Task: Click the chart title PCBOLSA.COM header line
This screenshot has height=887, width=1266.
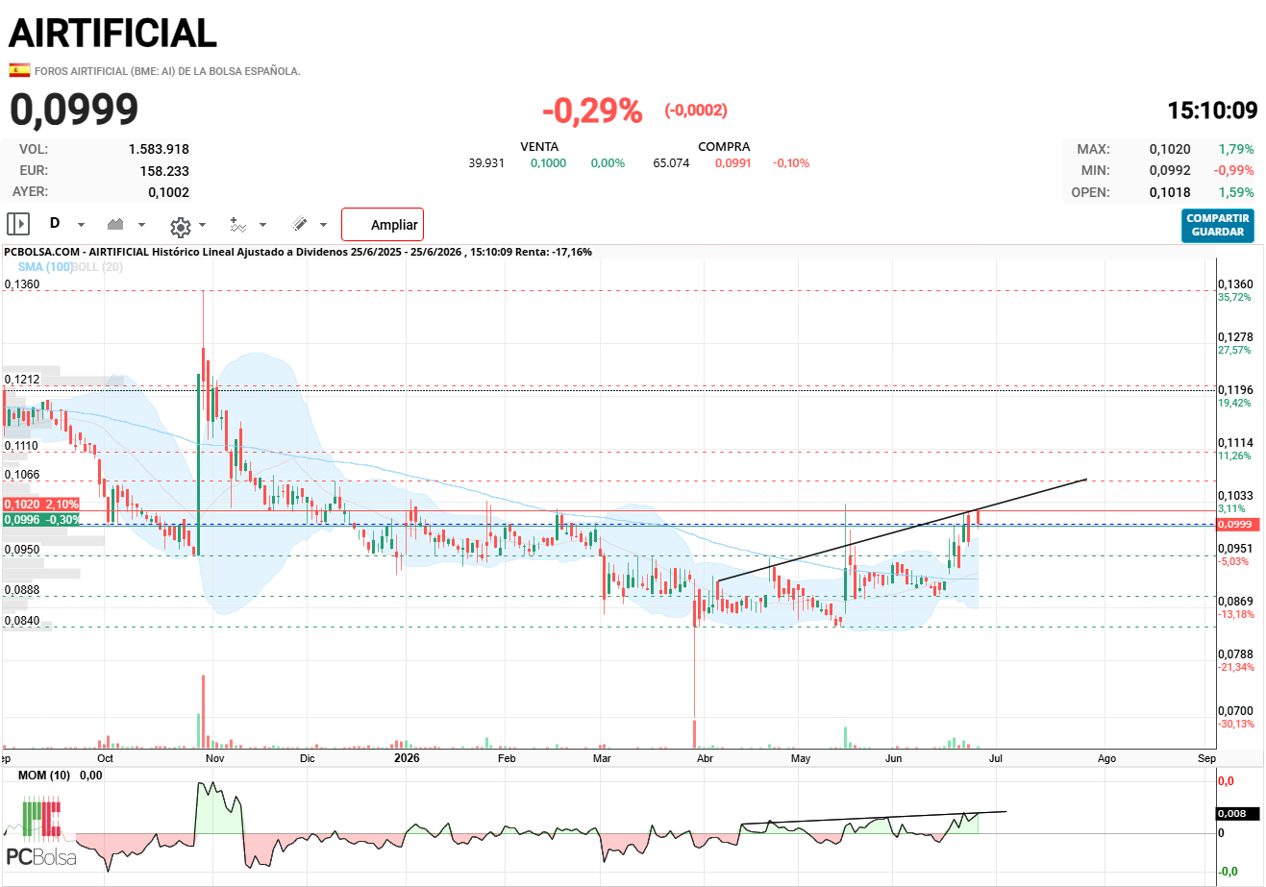Action: (x=298, y=252)
